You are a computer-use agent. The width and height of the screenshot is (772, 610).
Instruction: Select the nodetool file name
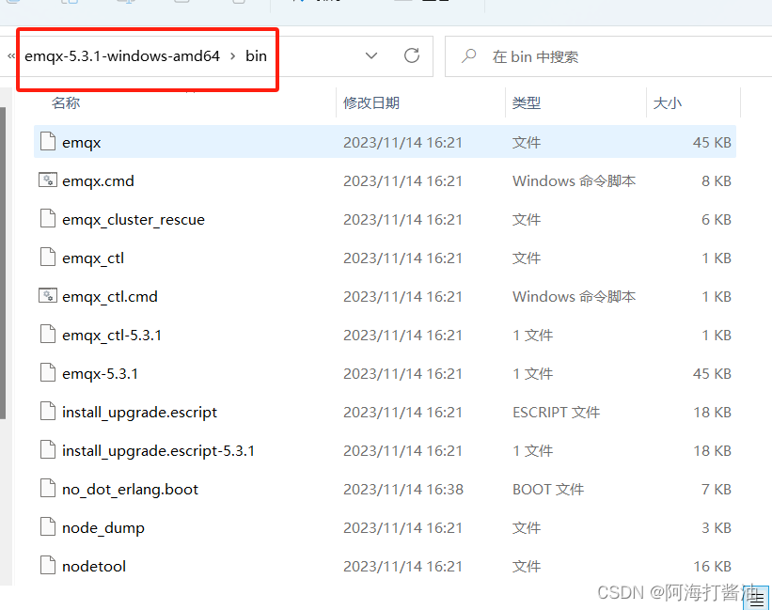pos(94,566)
